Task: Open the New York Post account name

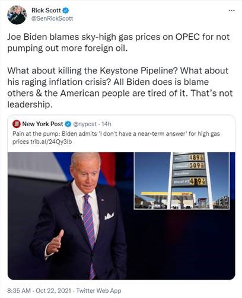Action: [43, 124]
